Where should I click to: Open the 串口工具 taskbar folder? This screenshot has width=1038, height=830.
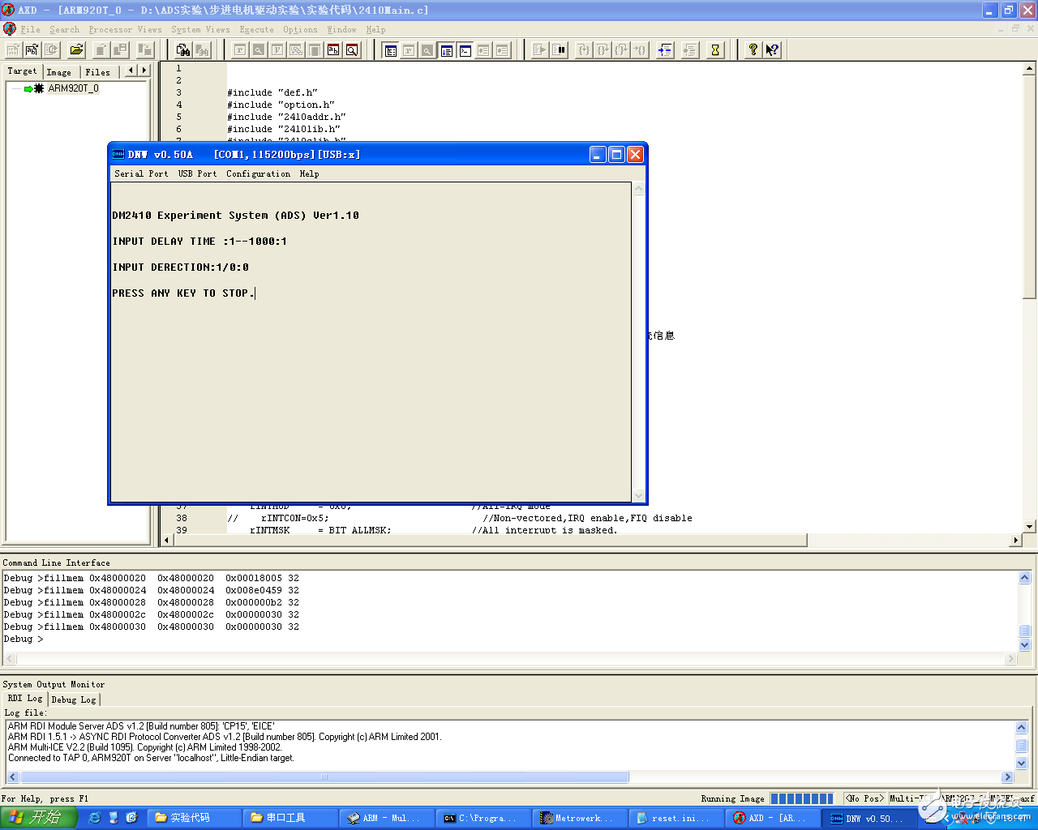291,818
